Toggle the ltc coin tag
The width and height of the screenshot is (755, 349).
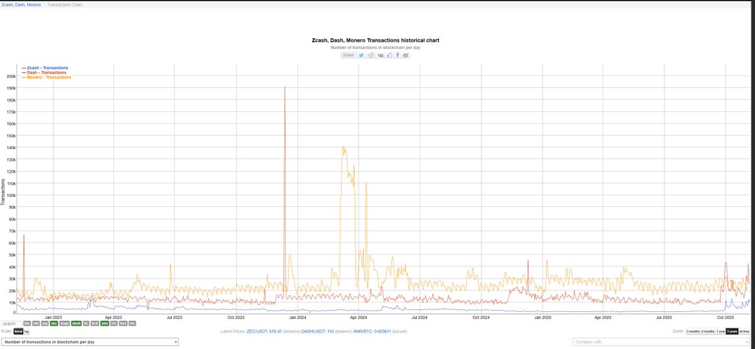(86, 323)
